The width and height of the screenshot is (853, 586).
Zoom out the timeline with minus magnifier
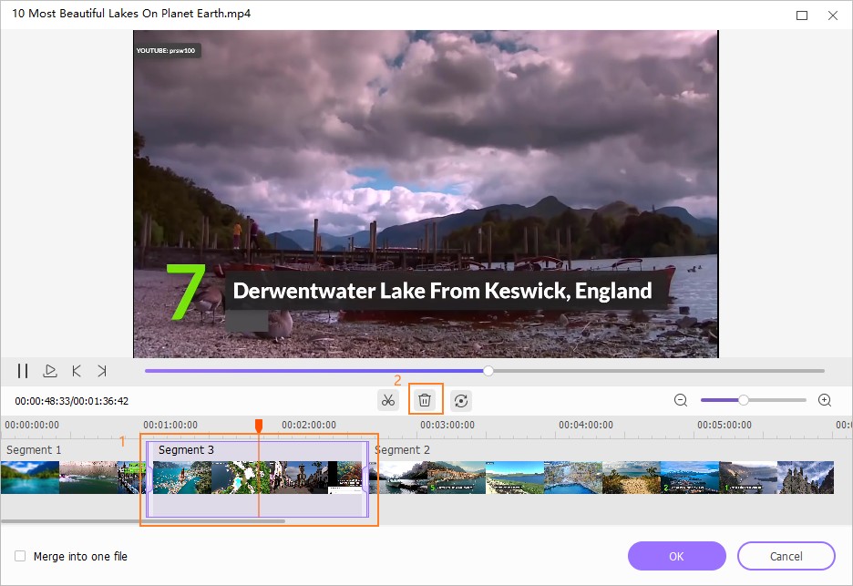tap(681, 400)
